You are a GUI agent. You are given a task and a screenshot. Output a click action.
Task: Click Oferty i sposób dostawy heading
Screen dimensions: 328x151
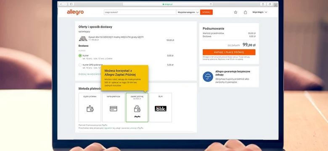[95, 27]
